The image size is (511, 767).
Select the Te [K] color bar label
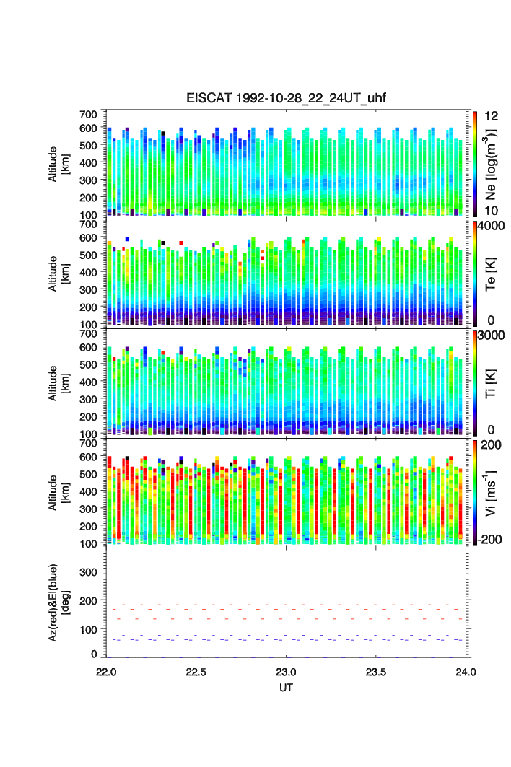(491, 274)
